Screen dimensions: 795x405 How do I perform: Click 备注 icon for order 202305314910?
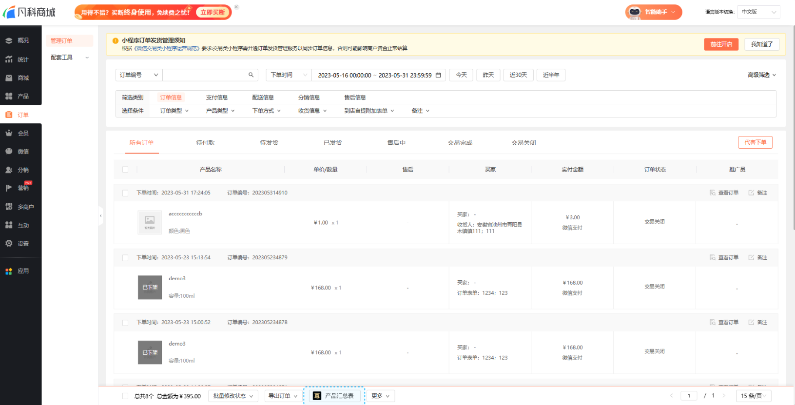coord(751,193)
